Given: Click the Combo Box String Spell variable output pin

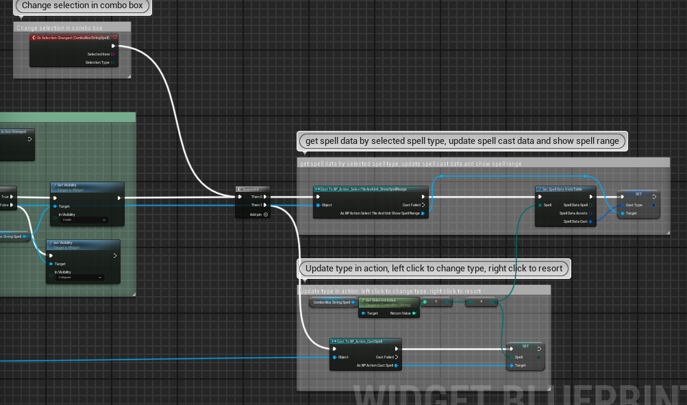Looking at the screenshot, I should pyautogui.click(x=353, y=302).
